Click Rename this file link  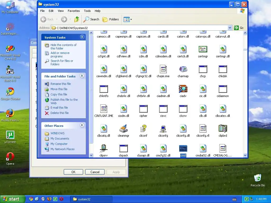point(61,84)
